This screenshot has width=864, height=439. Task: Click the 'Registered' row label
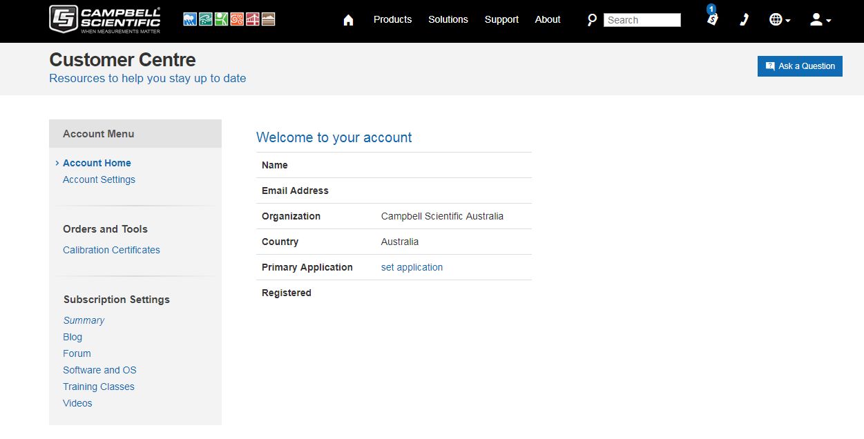pos(287,293)
